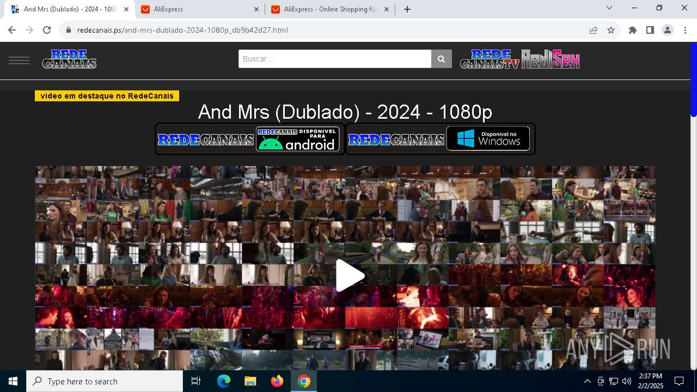Screen dimensions: 697x392
Task: Click the 'video em destaque no RedeCanais' label
Action: pyautogui.click(x=107, y=96)
